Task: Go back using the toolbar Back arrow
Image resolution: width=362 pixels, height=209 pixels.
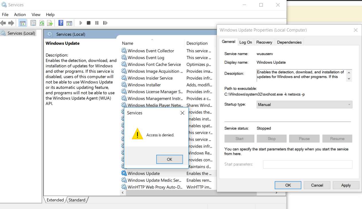Action: [3, 23]
